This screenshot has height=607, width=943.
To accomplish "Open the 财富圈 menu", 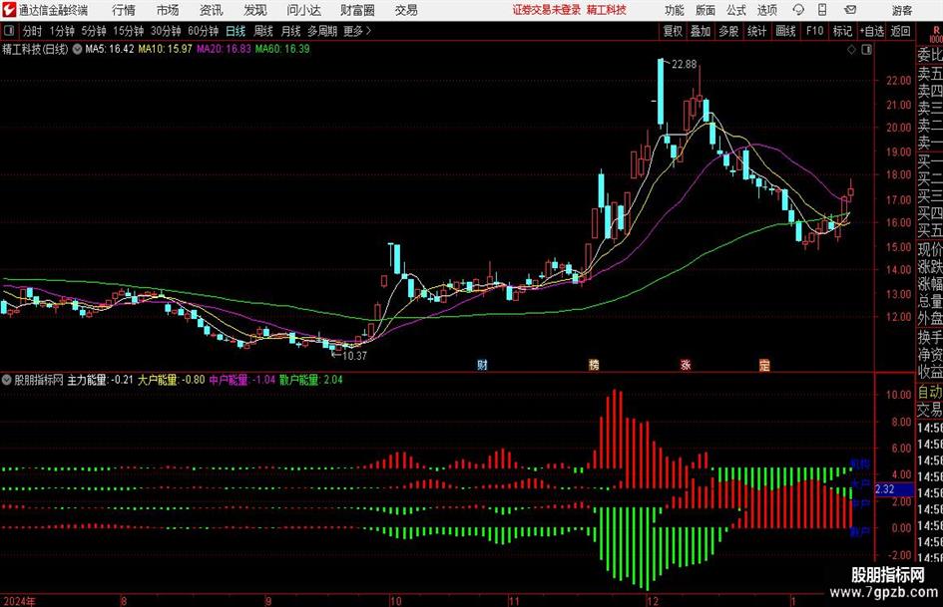I will (x=358, y=10).
